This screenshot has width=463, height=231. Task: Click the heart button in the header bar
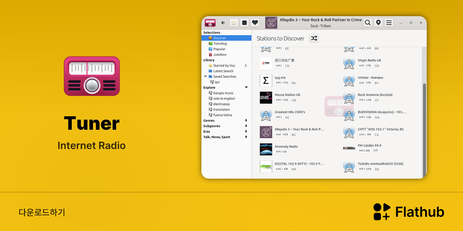pos(255,23)
